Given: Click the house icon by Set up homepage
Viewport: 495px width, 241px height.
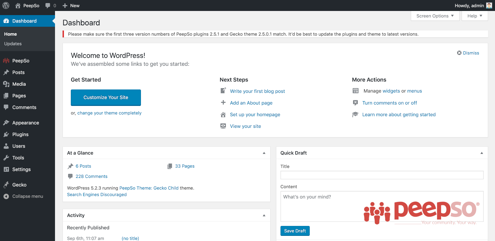Looking at the screenshot, I should (223, 115).
